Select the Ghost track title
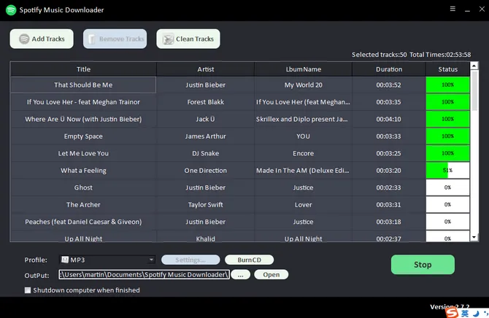Image resolution: width=489 pixels, height=318 pixels. [x=83, y=187]
